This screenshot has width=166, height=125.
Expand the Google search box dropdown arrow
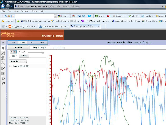[56, 16]
